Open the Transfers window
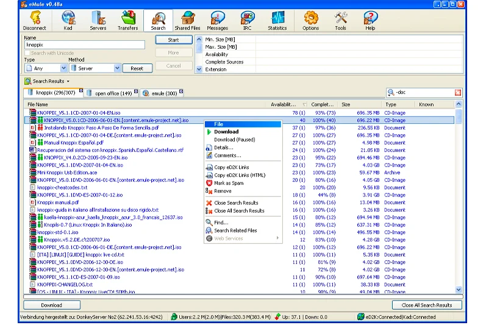Image resolution: width=486 pixels, height=325 pixels. [x=127, y=20]
